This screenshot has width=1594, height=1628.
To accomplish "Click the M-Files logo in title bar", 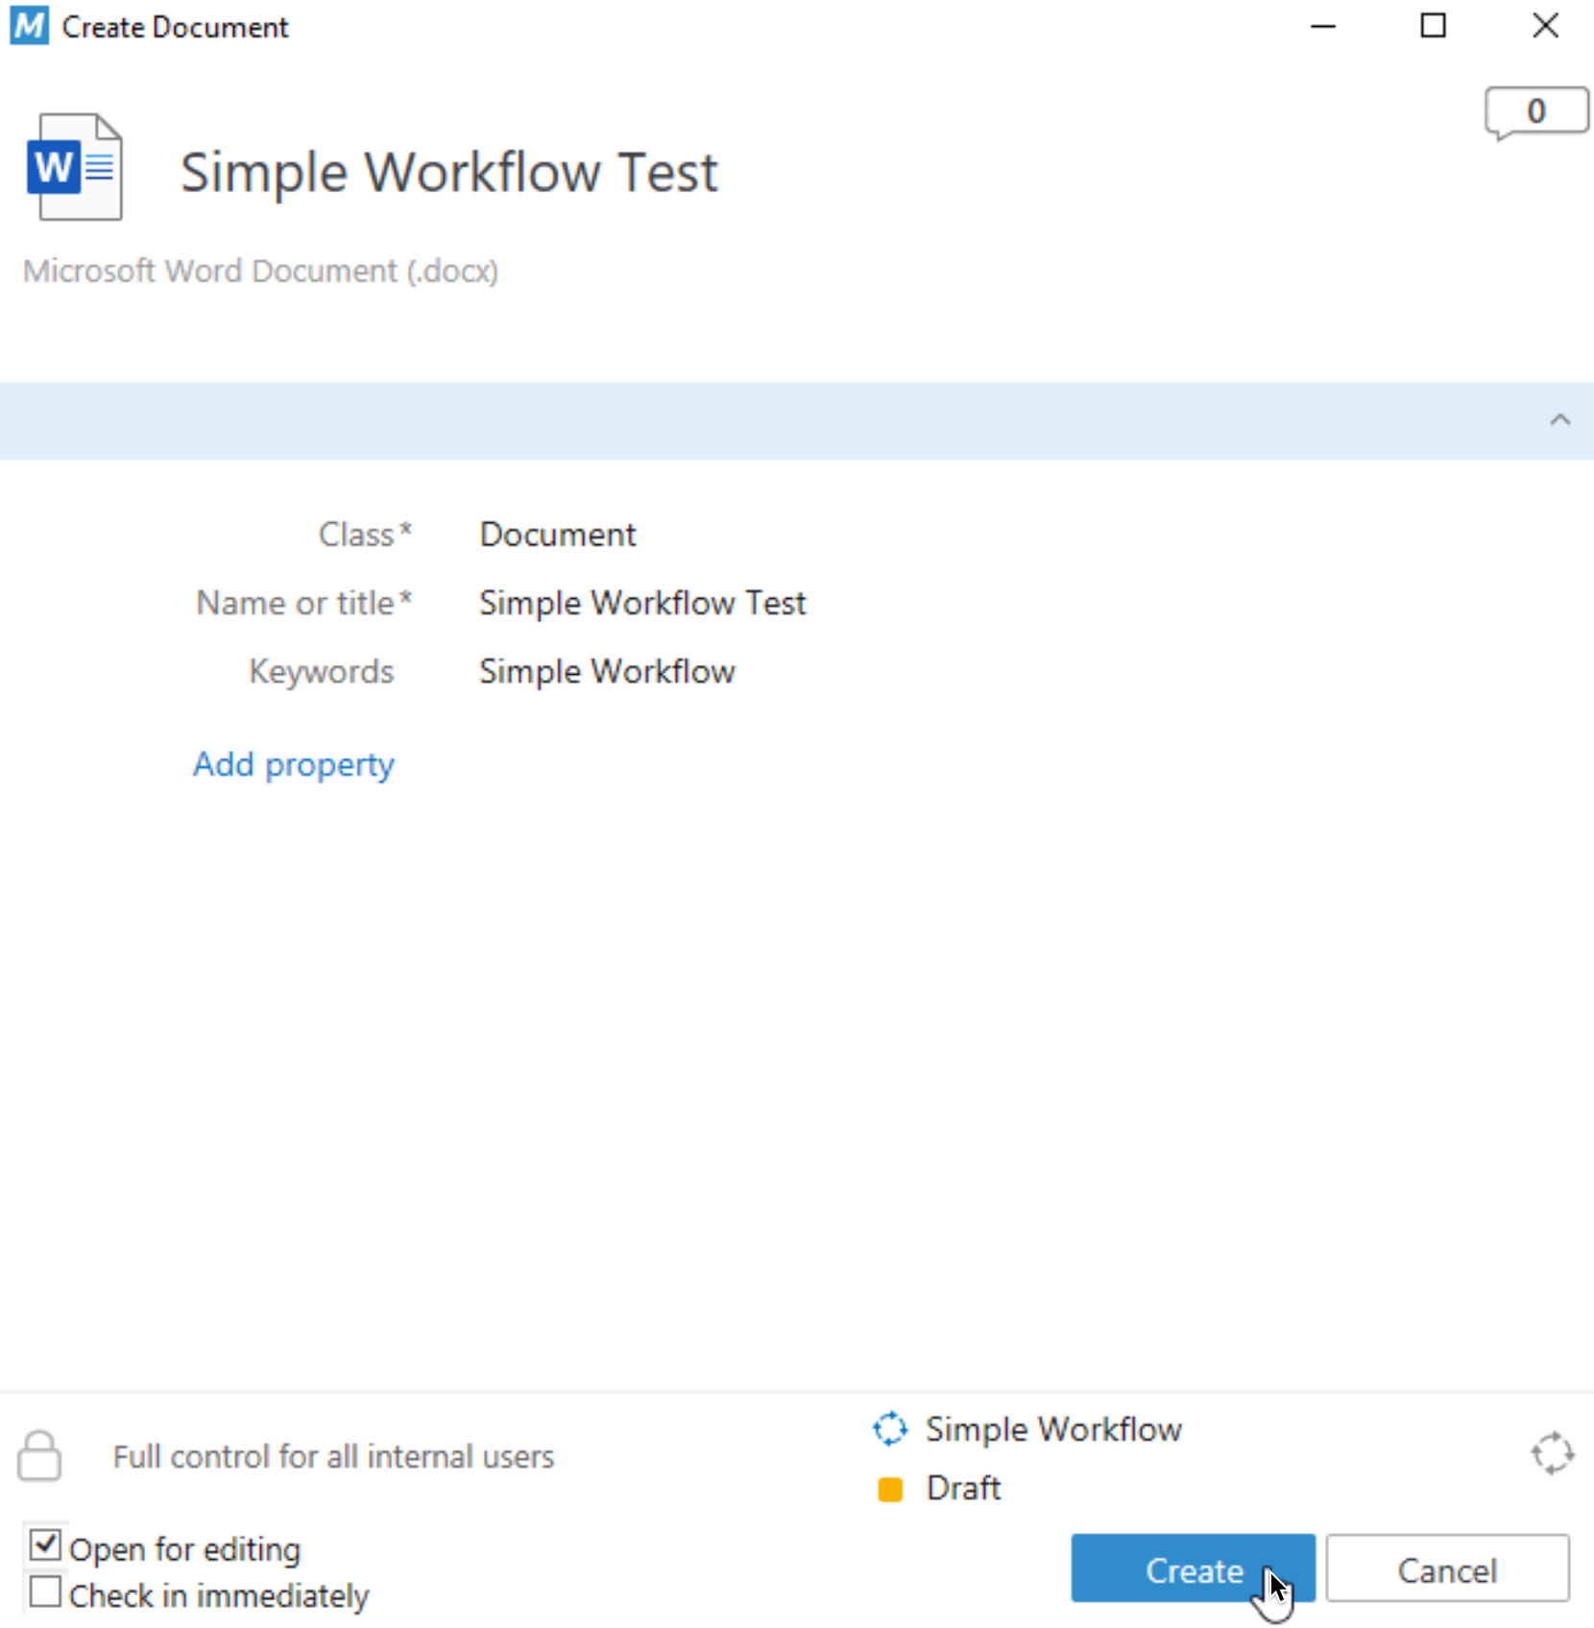I will pyautogui.click(x=29, y=26).
